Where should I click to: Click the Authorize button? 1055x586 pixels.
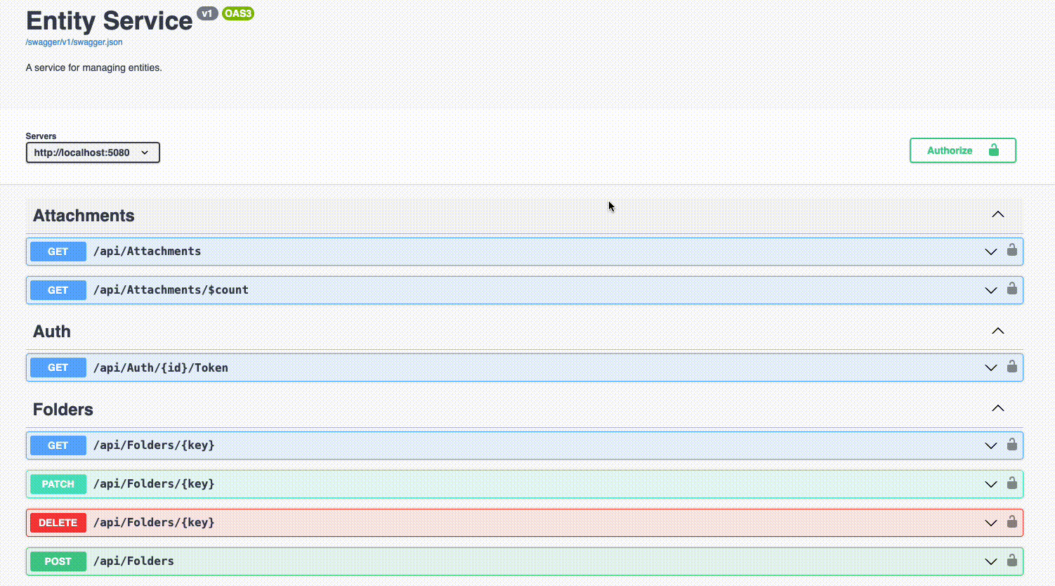962,150
